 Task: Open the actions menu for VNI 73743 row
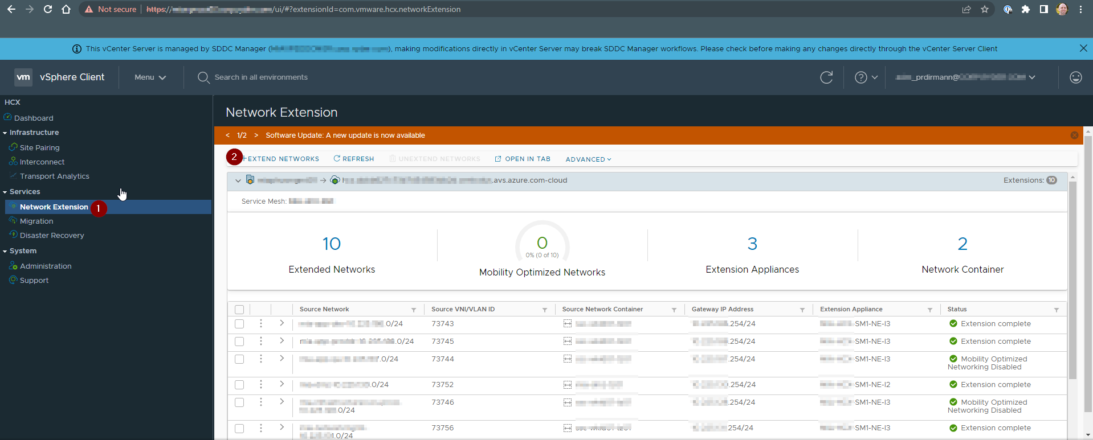pos(261,323)
